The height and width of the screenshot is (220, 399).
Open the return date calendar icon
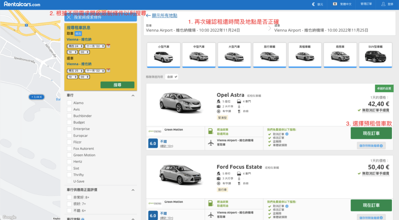click(x=108, y=70)
